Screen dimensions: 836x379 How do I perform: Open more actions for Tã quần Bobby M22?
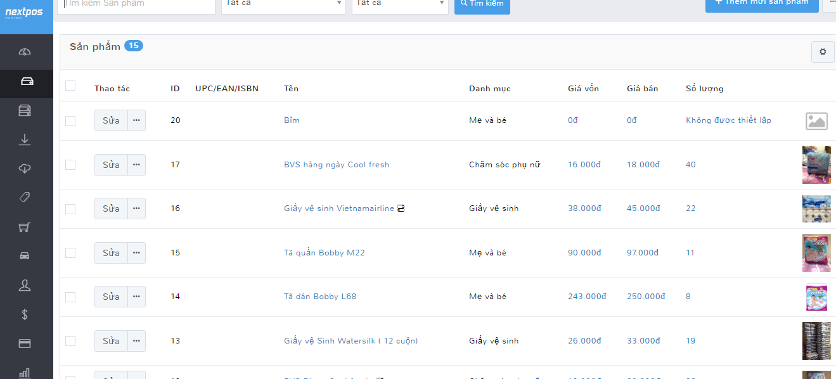click(x=136, y=253)
